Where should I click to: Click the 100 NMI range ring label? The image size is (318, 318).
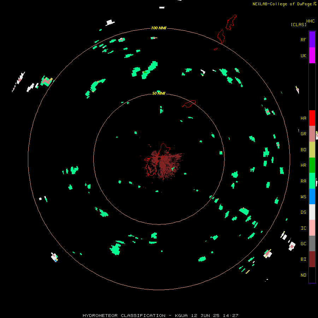pos(159,28)
